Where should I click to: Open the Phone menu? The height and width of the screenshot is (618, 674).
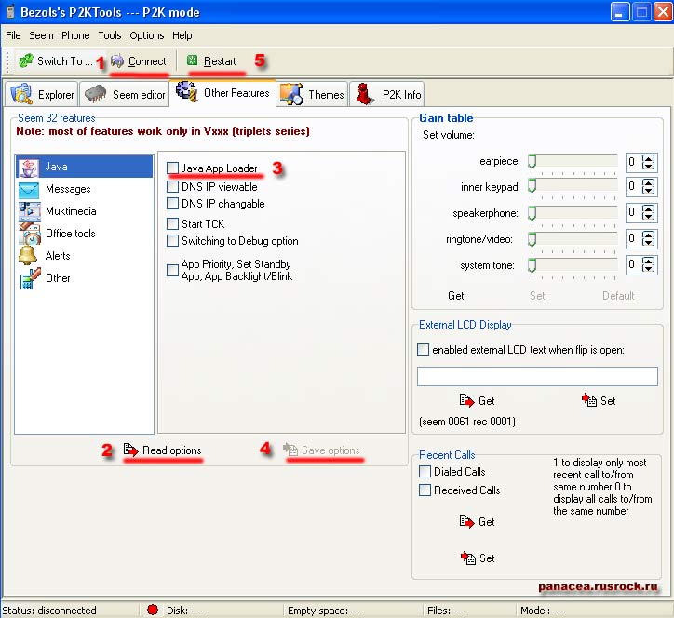pyautogui.click(x=75, y=35)
